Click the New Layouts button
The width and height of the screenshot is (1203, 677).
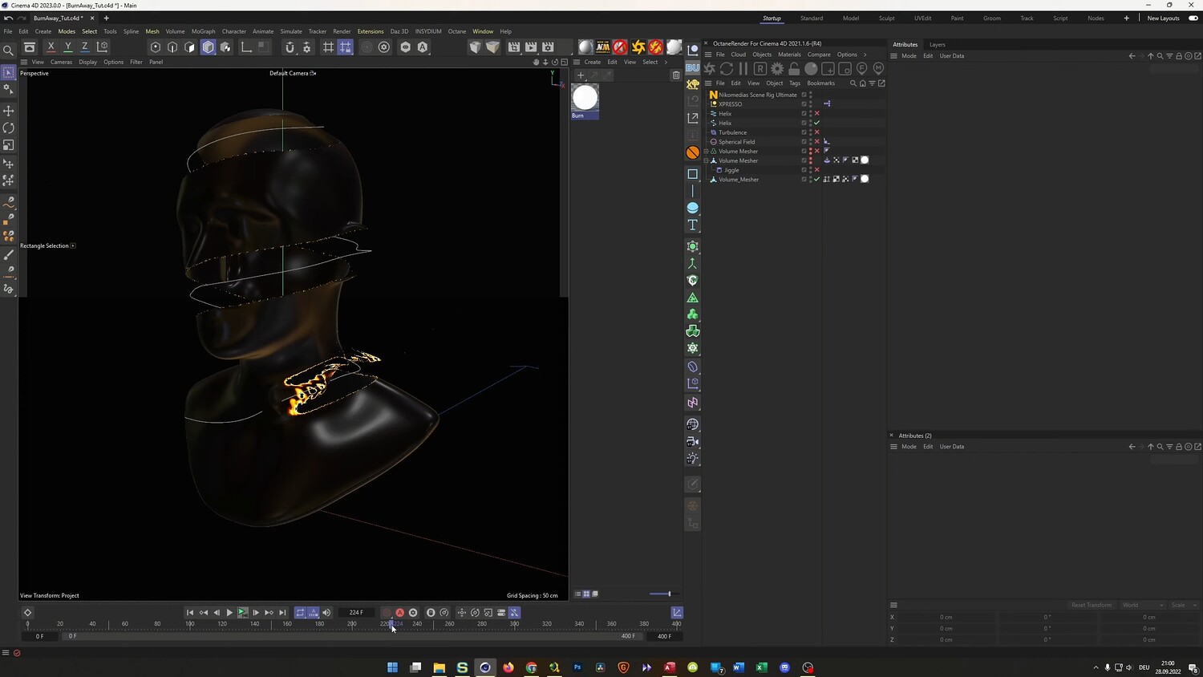click(x=1163, y=18)
